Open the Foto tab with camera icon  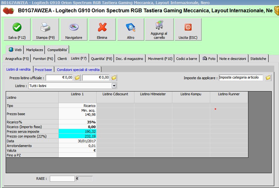tap(209, 59)
